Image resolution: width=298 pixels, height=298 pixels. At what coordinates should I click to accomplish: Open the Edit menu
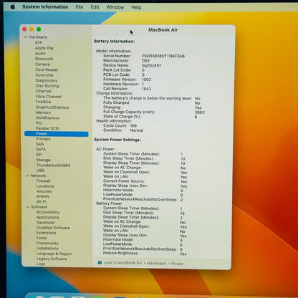coord(95,7)
